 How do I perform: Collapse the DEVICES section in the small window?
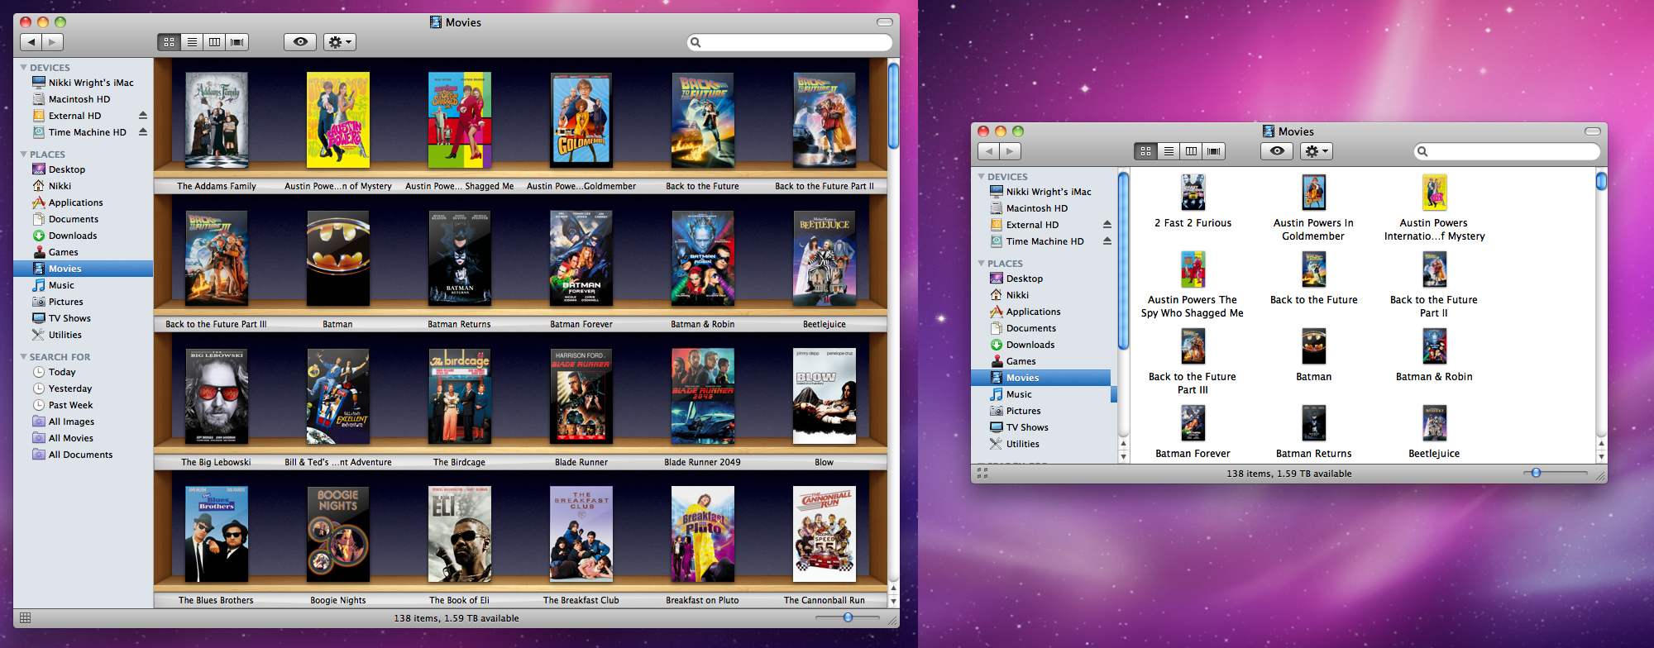pos(982,177)
